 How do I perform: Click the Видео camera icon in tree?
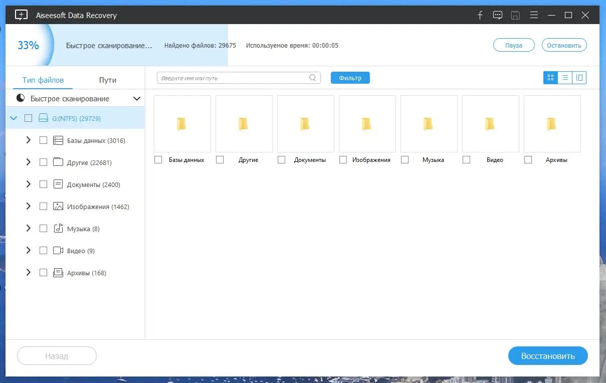[x=58, y=250]
